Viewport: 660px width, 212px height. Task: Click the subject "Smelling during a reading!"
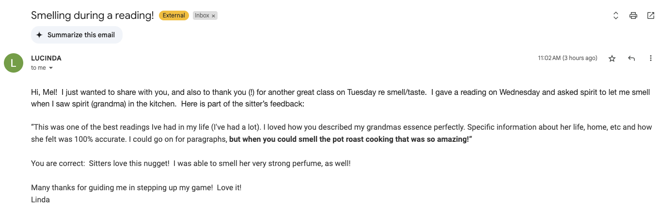[x=92, y=15]
